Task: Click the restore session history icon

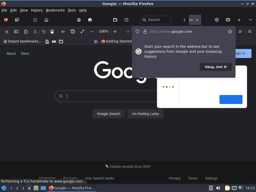Action: click(73, 31)
